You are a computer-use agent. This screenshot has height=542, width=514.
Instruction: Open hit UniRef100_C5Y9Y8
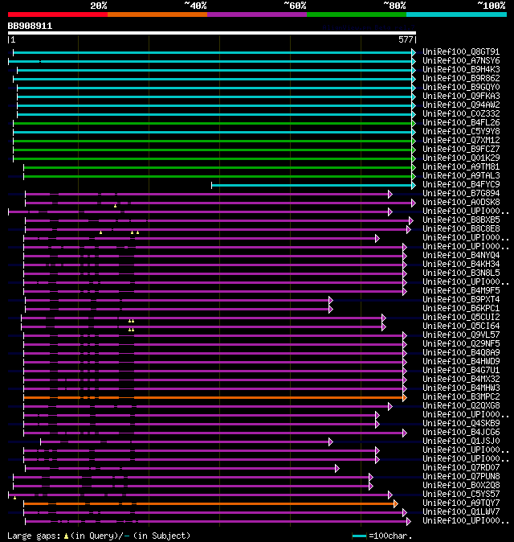coord(461,131)
